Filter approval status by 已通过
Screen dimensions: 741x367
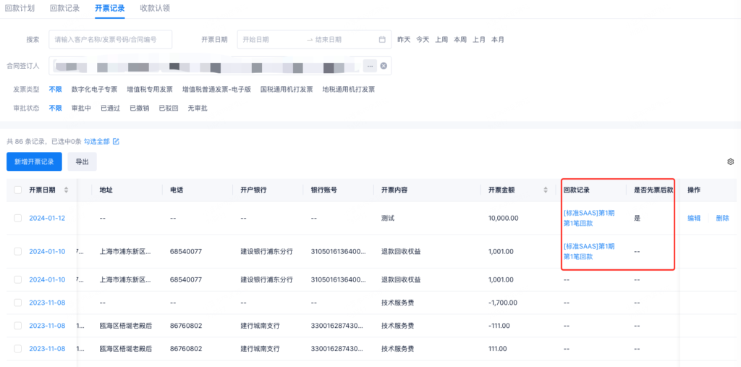[x=110, y=108]
